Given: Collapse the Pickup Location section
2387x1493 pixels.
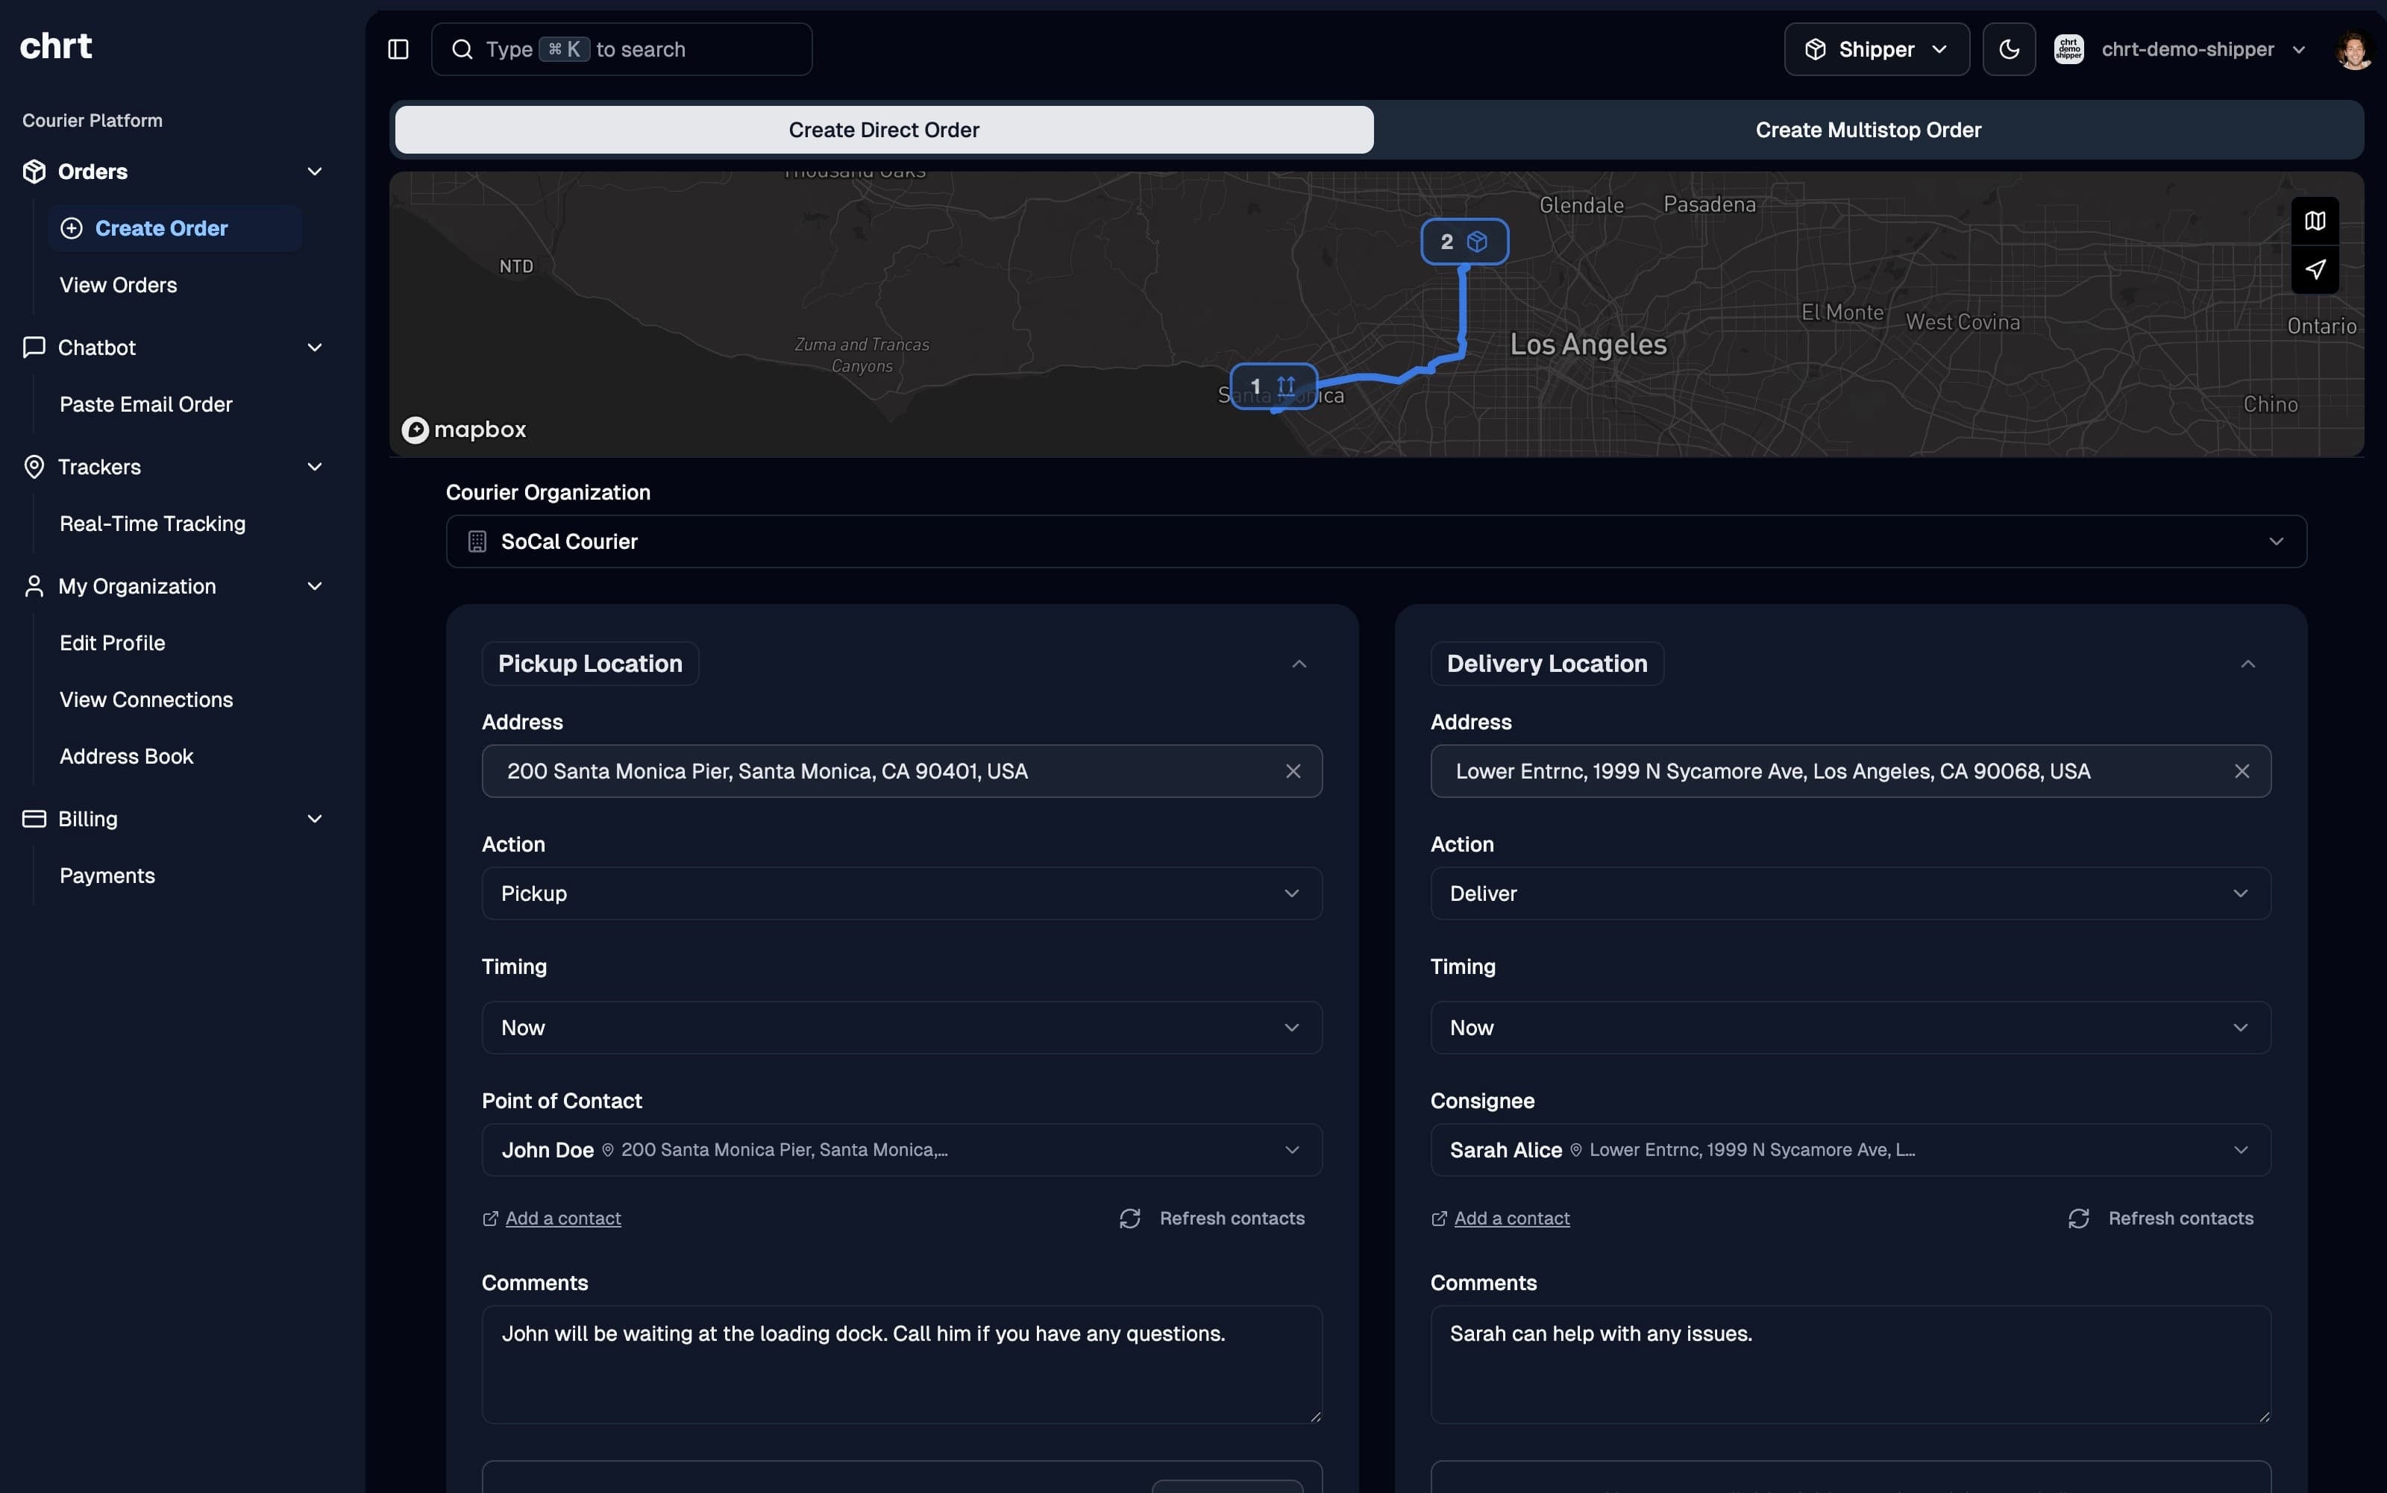Looking at the screenshot, I should click(x=1298, y=662).
